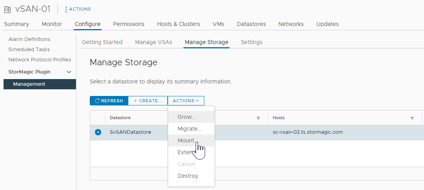Click the vSAN-01 datacenter icon

[x=7, y=9]
